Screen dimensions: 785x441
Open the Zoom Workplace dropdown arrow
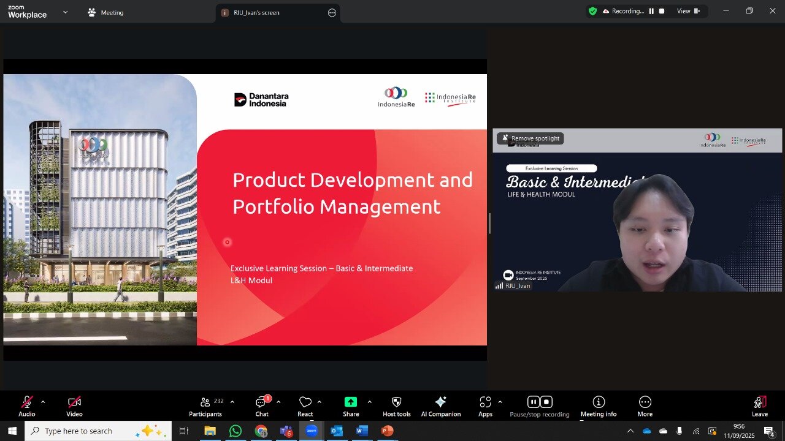point(65,12)
